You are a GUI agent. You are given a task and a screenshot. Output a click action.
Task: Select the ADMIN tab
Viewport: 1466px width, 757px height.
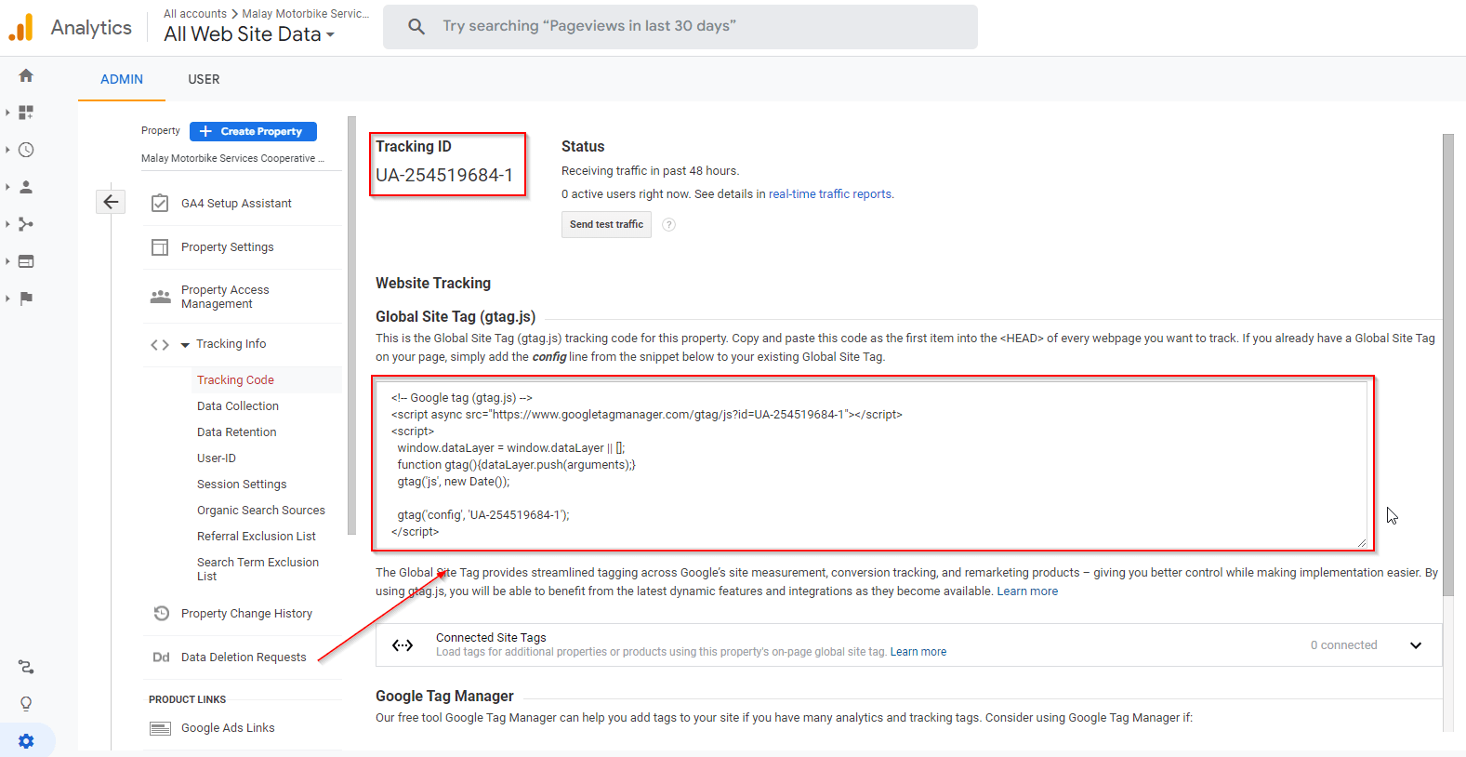click(x=122, y=79)
